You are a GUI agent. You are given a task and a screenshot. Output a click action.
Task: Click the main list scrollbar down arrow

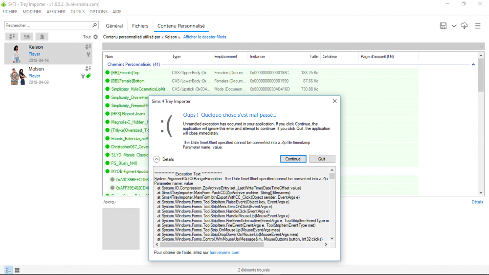coord(481,193)
